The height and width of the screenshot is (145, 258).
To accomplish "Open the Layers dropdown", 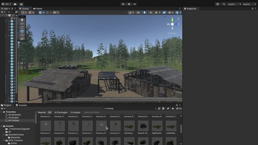I will pyautogui.click(x=234, y=4).
